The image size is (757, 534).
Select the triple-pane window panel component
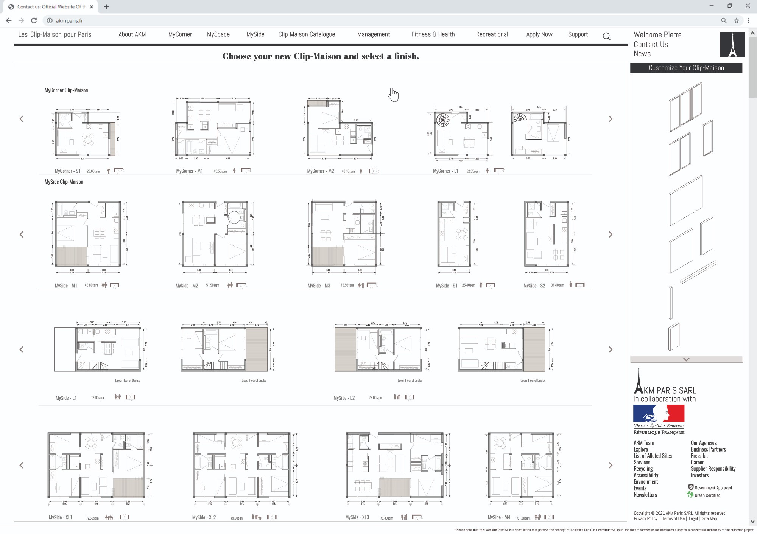click(685, 107)
